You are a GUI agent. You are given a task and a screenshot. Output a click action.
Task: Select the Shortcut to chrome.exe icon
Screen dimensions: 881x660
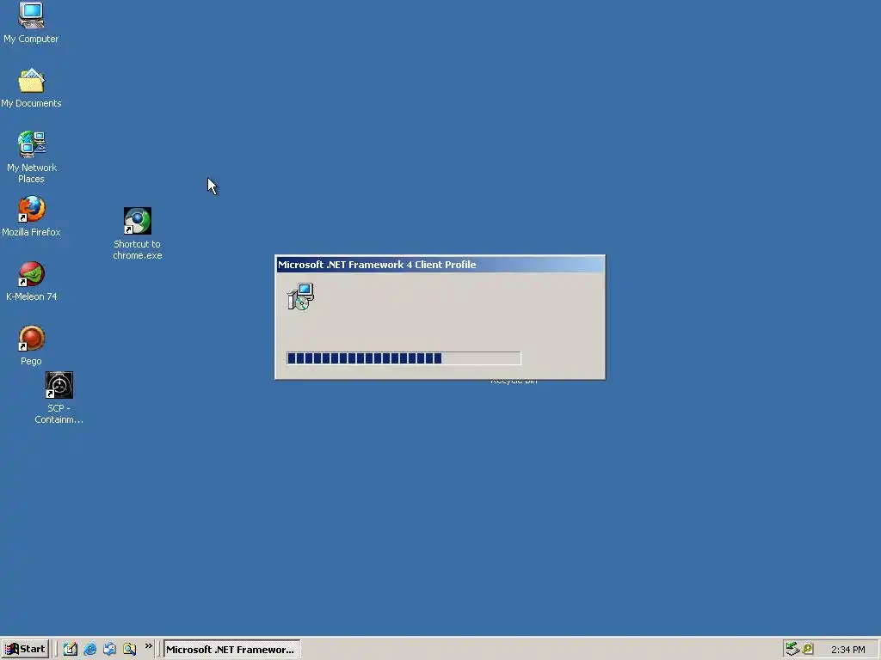[x=138, y=234]
